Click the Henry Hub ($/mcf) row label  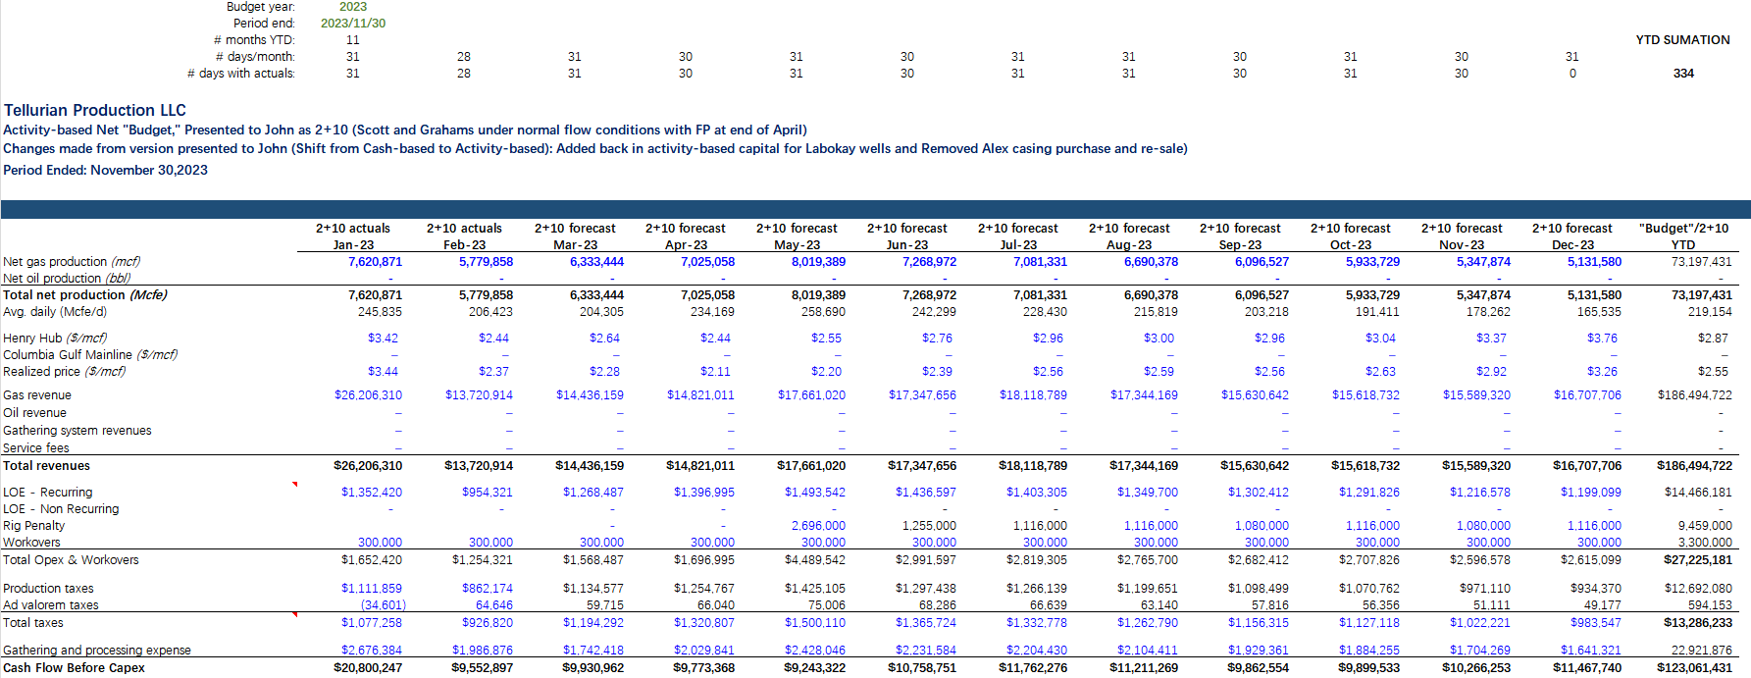point(55,339)
